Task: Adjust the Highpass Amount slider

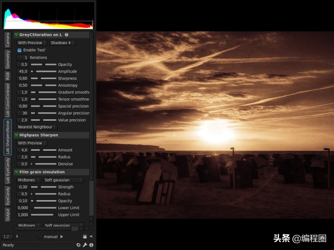Action: point(44,150)
